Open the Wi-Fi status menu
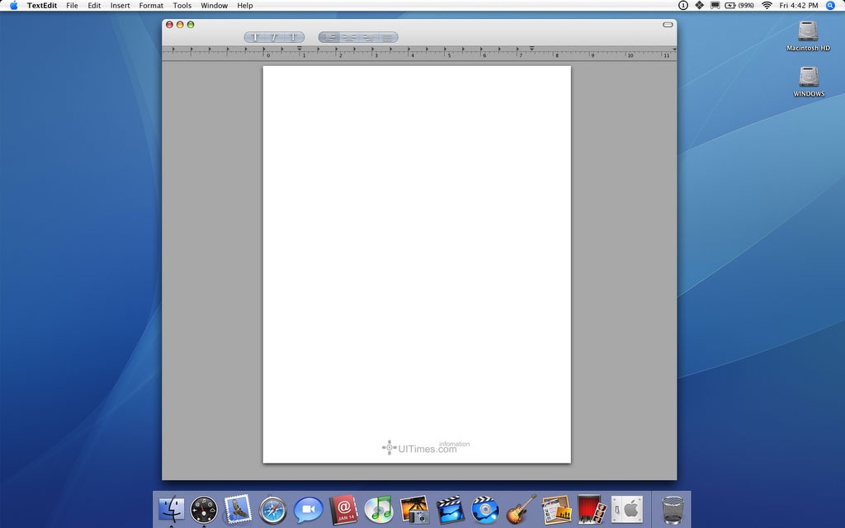 pos(767,6)
